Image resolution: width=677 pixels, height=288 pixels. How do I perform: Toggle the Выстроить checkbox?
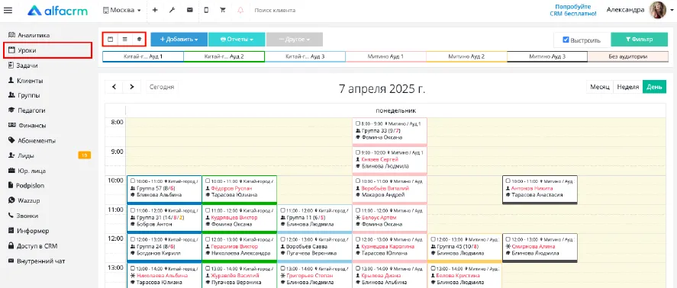tap(566, 40)
